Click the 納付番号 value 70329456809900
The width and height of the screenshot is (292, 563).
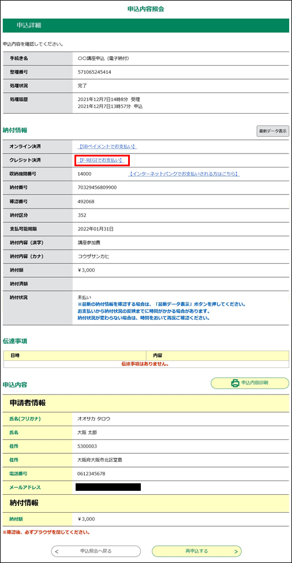[97, 188]
